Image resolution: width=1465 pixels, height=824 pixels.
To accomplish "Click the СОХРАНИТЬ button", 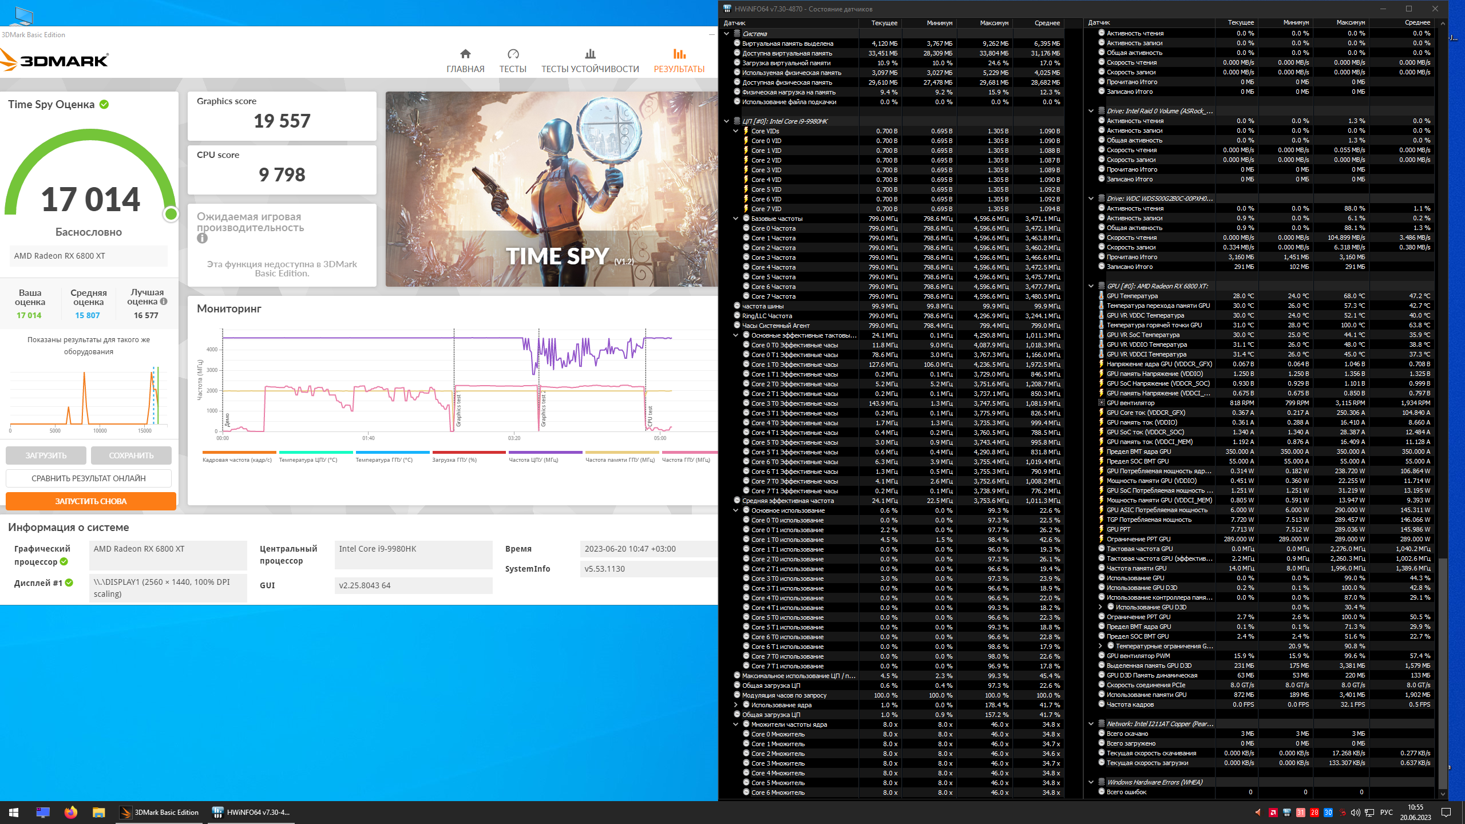I will pyautogui.click(x=131, y=455).
